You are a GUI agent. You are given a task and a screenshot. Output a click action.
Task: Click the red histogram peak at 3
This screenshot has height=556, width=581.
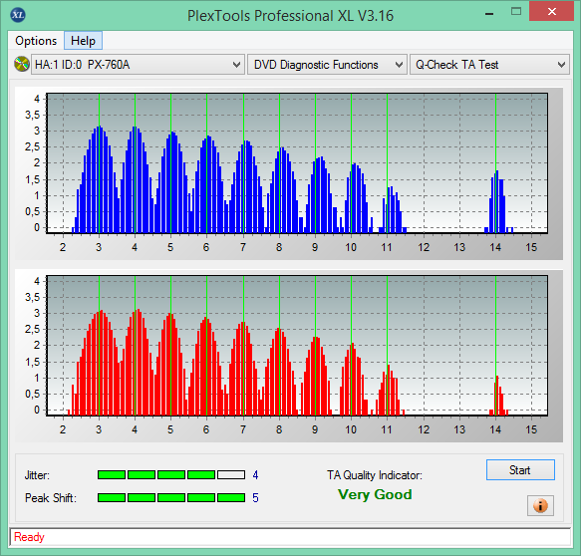[x=100, y=363]
